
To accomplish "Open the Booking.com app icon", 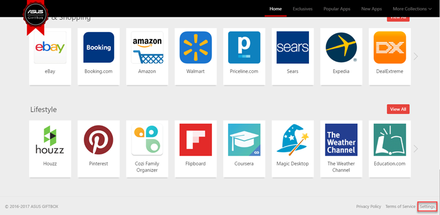I will [x=99, y=48].
